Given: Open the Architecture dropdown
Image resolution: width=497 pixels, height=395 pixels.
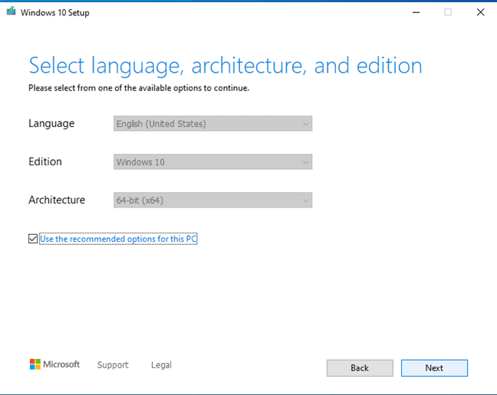Looking at the screenshot, I should (x=212, y=201).
